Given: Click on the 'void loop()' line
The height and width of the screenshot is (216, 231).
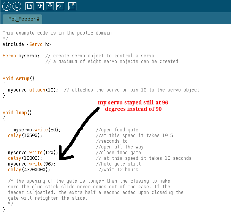Looking at the screenshot, I should pos(17,113).
